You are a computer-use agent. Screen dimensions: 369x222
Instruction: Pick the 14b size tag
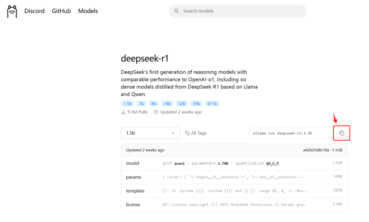(x=167, y=103)
